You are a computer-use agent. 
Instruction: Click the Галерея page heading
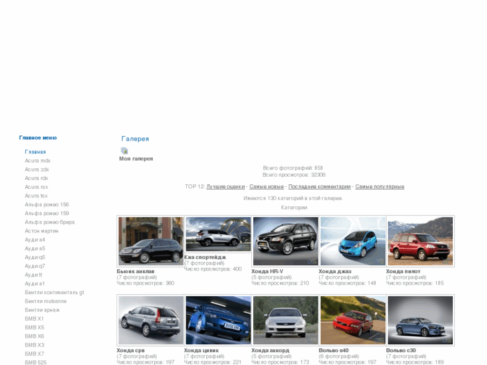pos(135,139)
